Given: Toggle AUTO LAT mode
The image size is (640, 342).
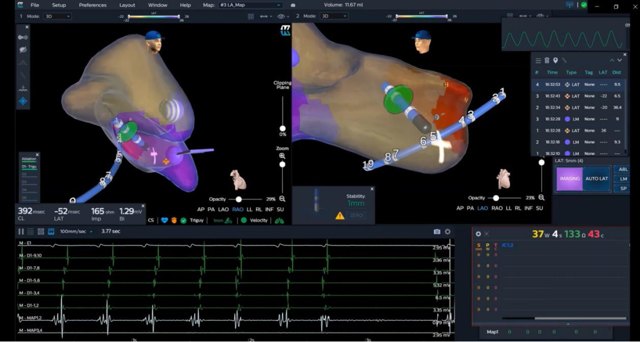Looking at the screenshot, I should (596, 179).
